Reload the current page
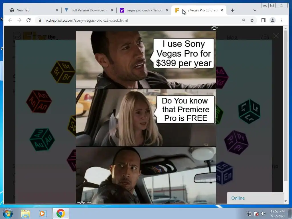This screenshot has width=292, height=219. point(29,20)
